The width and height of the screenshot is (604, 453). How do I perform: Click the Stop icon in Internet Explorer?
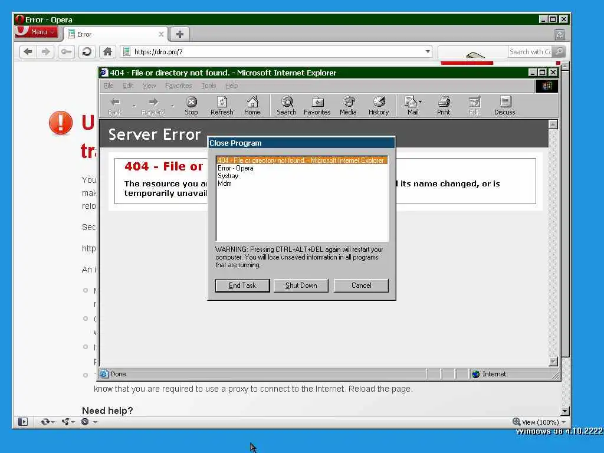tap(191, 101)
